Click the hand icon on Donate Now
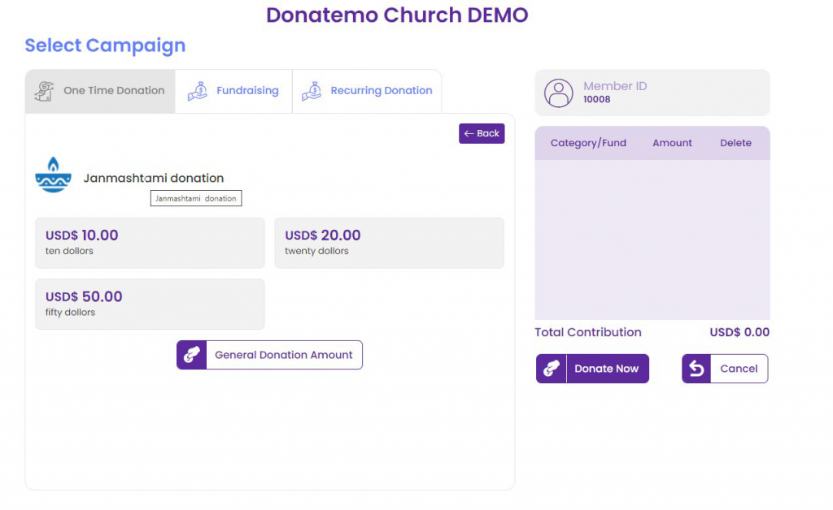Screen dimensions: 833x510 pyautogui.click(x=550, y=369)
